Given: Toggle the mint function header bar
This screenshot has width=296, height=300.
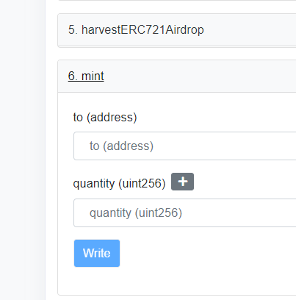Looking at the screenshot, I should coord(177,76).
